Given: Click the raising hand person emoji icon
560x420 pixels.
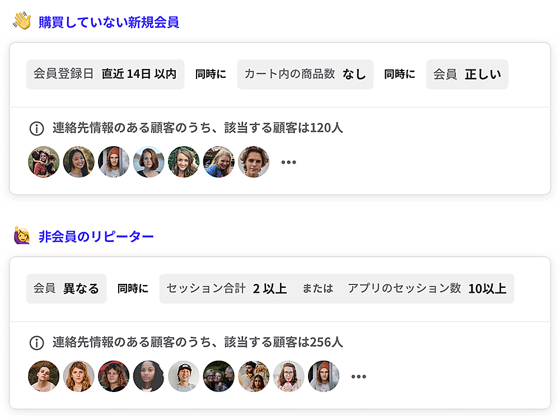Looking at the screenshot, I should coord(22,236).
